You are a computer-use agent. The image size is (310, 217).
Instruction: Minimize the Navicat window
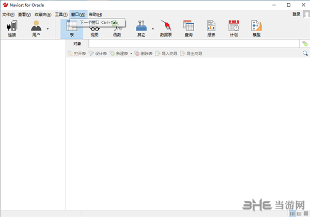pos(274,5)
